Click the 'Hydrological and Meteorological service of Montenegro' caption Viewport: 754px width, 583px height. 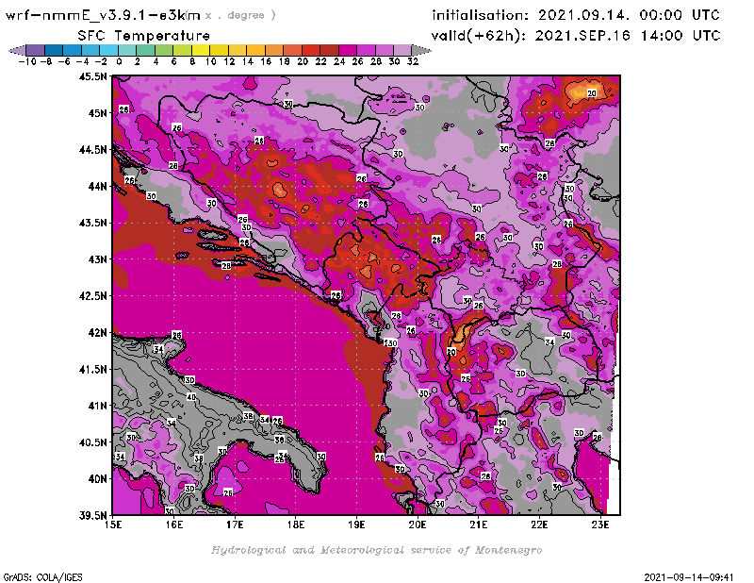(x=376, y=550)
